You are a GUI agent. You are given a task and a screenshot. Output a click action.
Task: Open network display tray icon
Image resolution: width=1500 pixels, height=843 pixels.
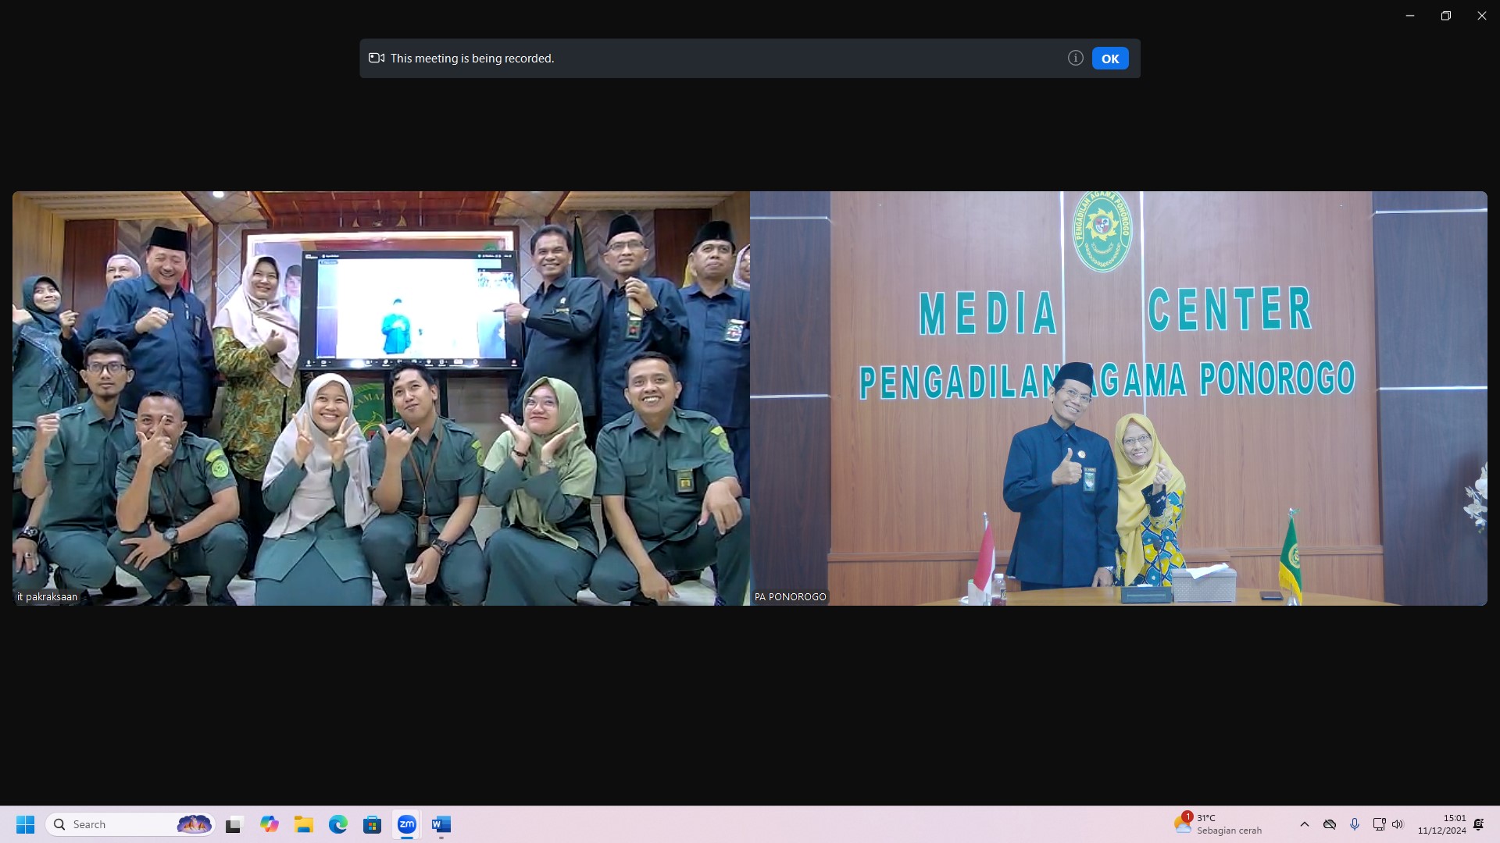click(x=1379, y=824)
